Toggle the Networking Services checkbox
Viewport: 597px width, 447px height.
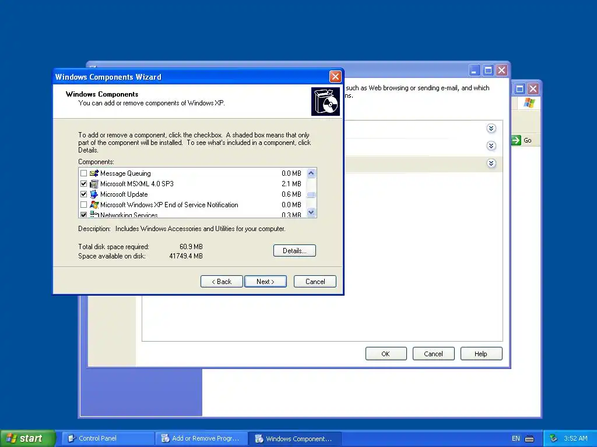pos(84,215)
